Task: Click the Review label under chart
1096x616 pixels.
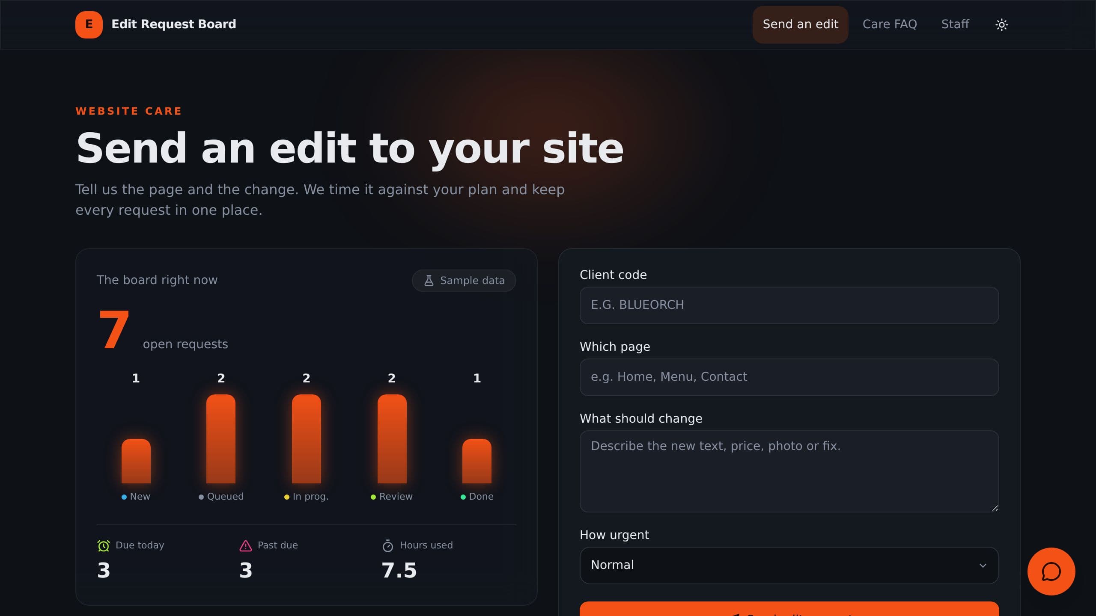Action: coord(396,496)
